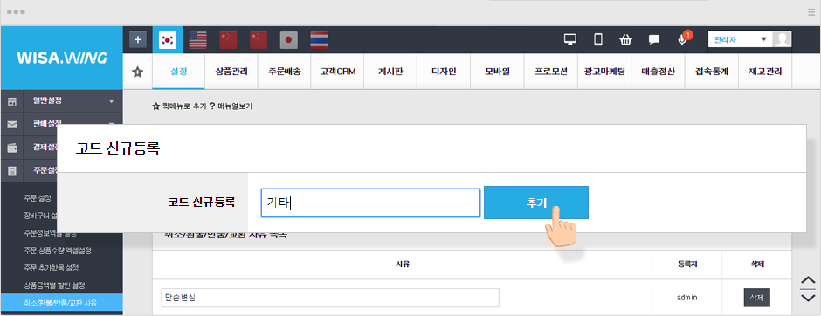Open 주문 설정 sidebar item
The width and height of the screenshot is (821, 316).
tap(38, 198)
